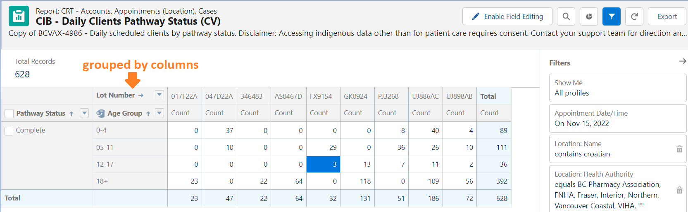Viewport: 688px width, 212px height.
Task: Select the AS0467D lot column header
Action: pyautogui.click(x=288, y=96)
